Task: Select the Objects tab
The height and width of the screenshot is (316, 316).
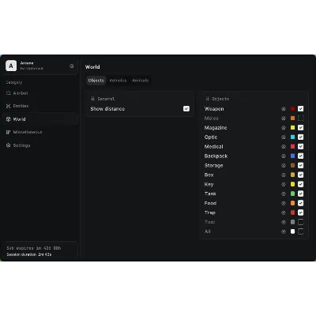Action: coord(96,81)
